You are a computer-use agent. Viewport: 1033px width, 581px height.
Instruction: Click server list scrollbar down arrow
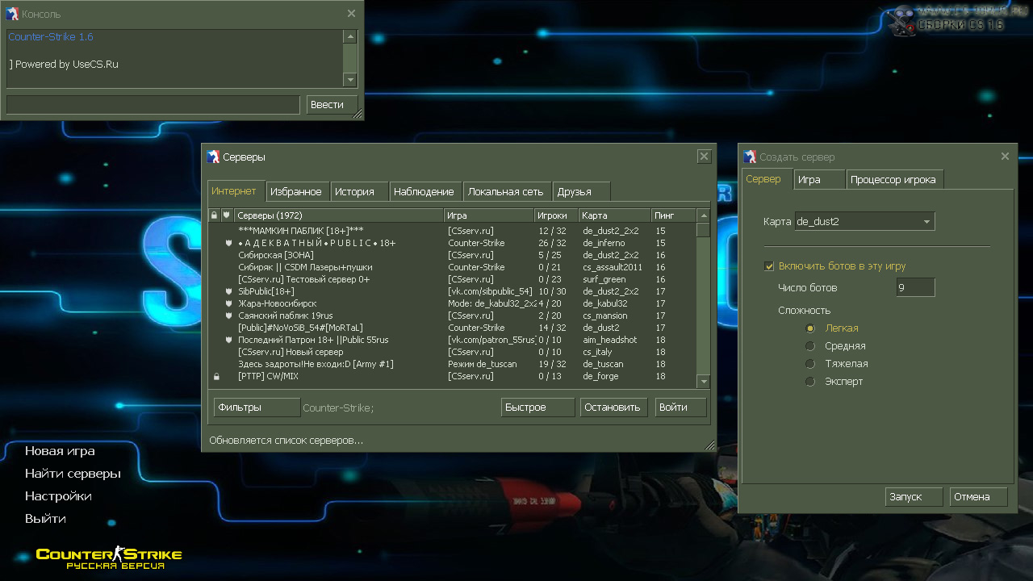coord(703,382)
